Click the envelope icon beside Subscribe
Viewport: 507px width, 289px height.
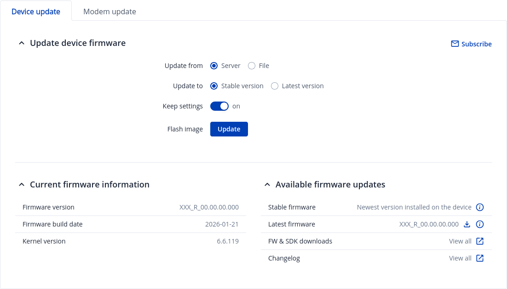pyautogui.click(x=455, y=44)
